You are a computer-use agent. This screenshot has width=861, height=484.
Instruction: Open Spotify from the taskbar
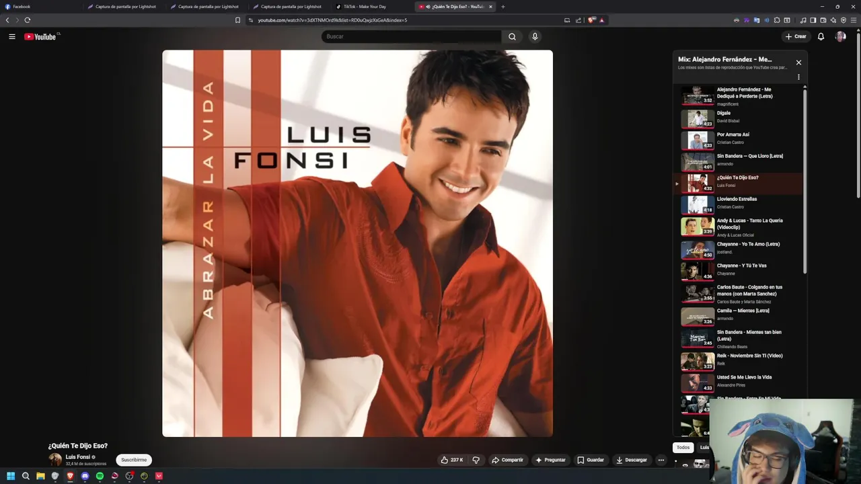tap(100, 476)
